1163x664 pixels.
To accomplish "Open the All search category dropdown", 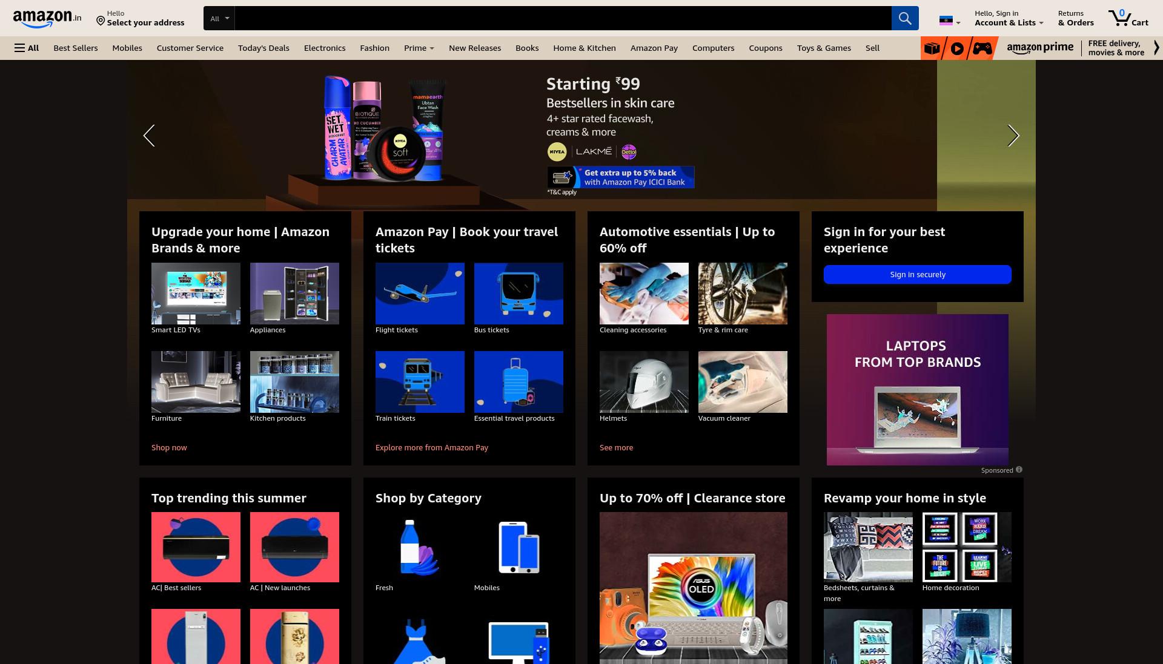I will coord(219,18).
